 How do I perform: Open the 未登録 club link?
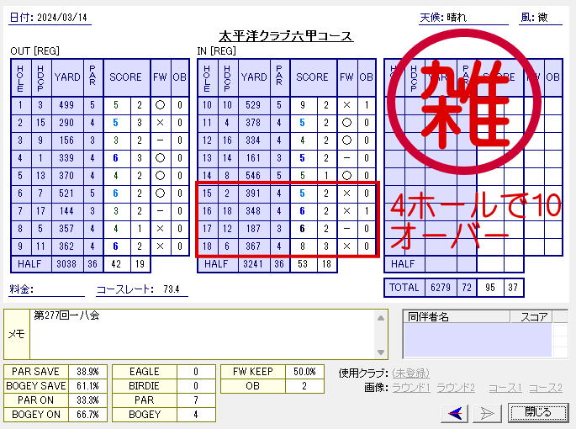point(410,373)
